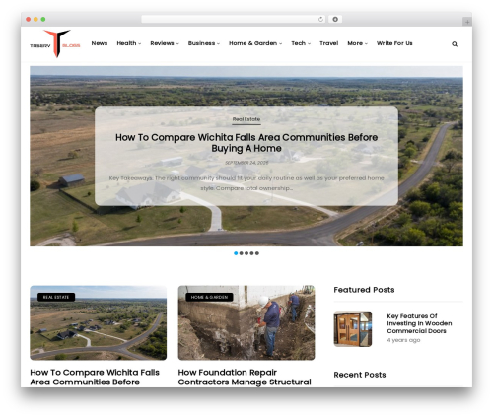Open 'How Foundation Repair Contractors' card title
Viewport: 493px width, 417px height.
point(245,378)
